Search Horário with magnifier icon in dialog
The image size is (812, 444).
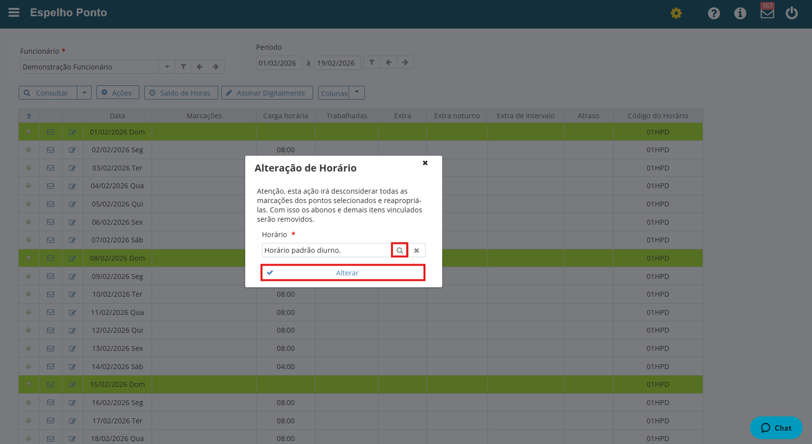400,250
